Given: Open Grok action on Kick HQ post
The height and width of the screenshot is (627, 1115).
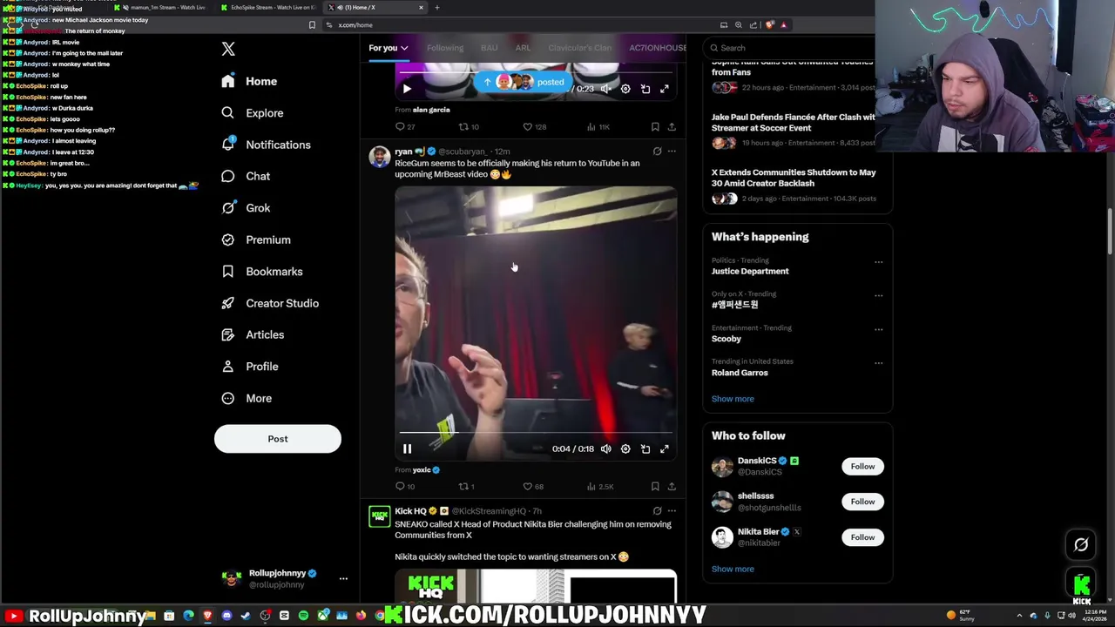Looking at the screenshot, I should coord(657,511).
